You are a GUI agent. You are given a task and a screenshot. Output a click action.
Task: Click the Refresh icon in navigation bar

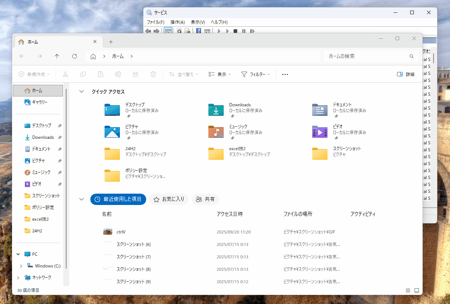[75, 56]
